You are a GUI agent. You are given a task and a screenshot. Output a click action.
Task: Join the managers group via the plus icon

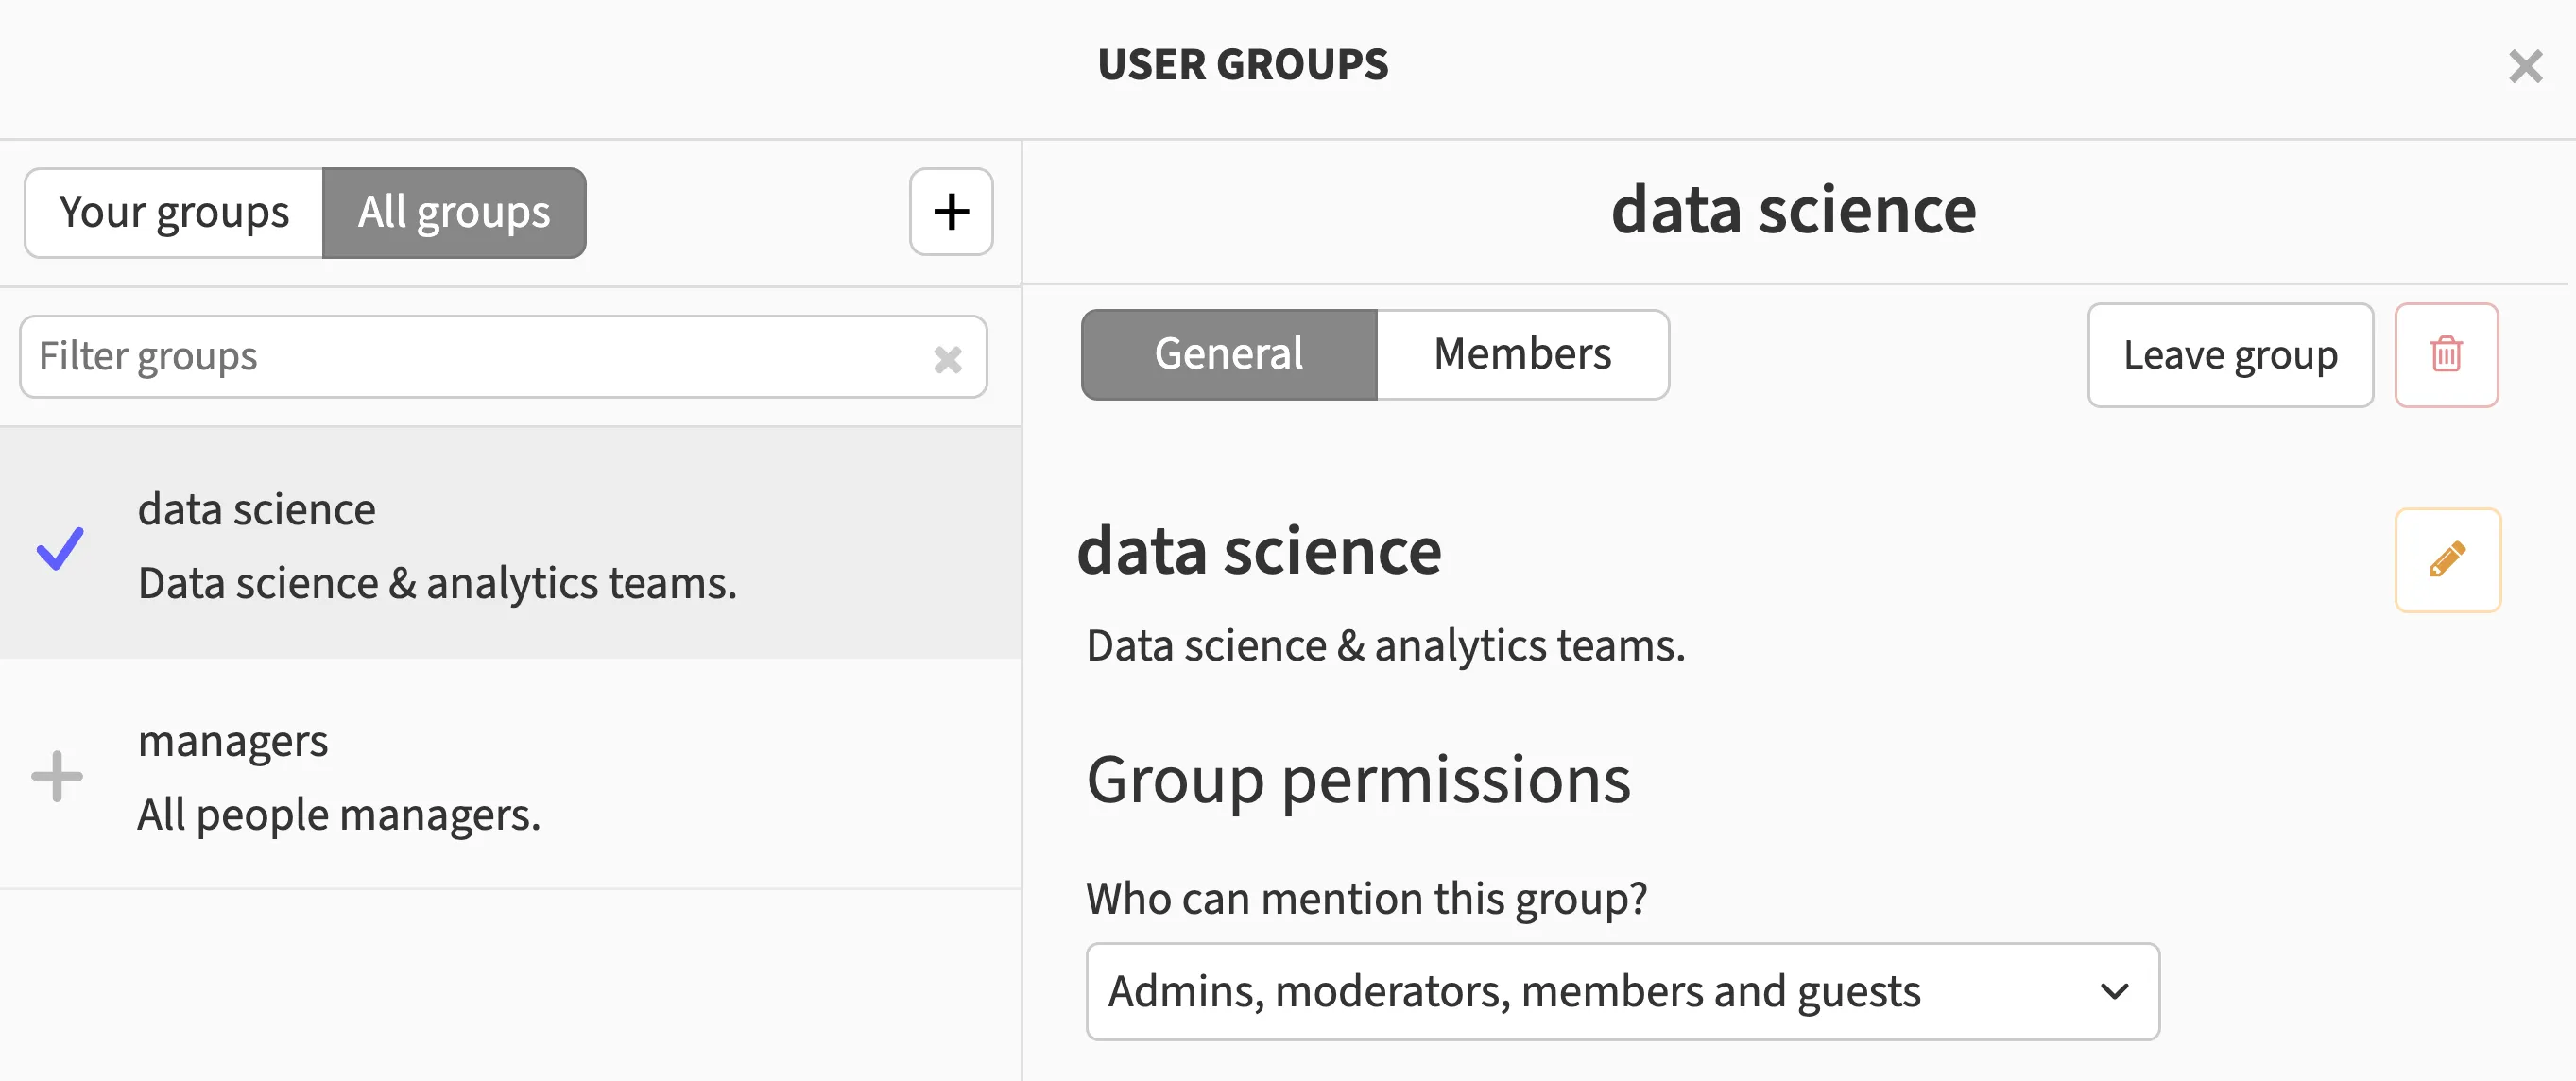click(x=57, y=776)
